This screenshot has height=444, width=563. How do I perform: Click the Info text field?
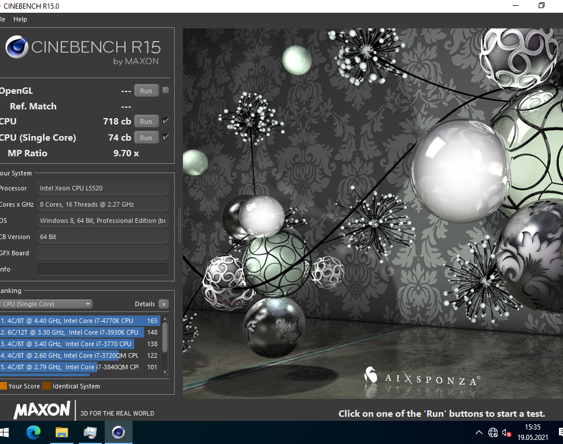(102, 269)
